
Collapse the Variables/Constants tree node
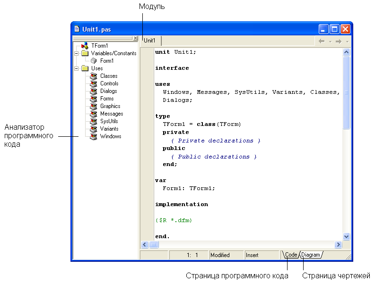point(76,53)
